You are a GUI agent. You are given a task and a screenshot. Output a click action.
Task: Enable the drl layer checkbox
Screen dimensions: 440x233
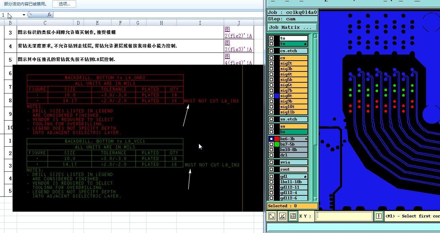point(271,155)
